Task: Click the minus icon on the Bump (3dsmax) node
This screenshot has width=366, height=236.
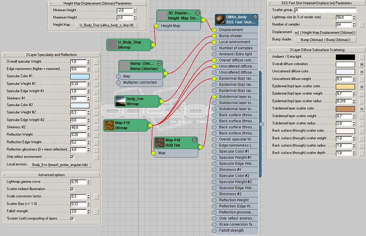Action: point(159,64)
